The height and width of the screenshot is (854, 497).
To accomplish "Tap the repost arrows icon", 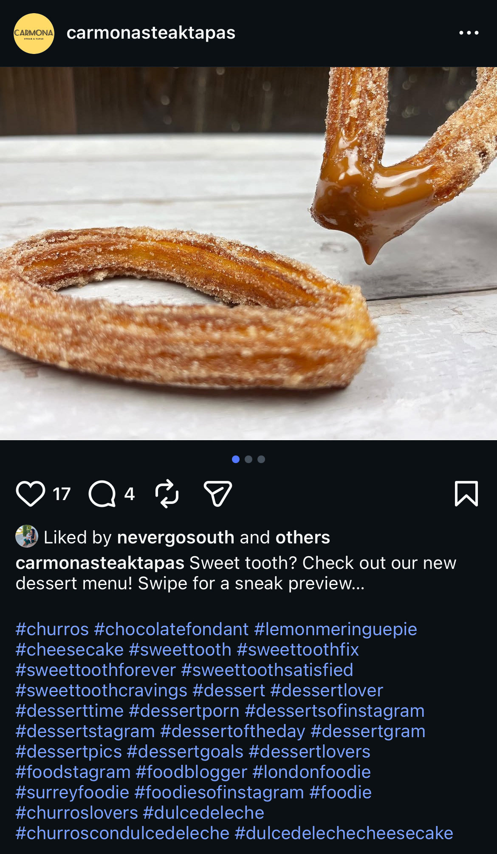I will [167, 494].
